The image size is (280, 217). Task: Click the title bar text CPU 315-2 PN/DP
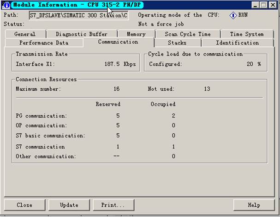coord(114,5)
